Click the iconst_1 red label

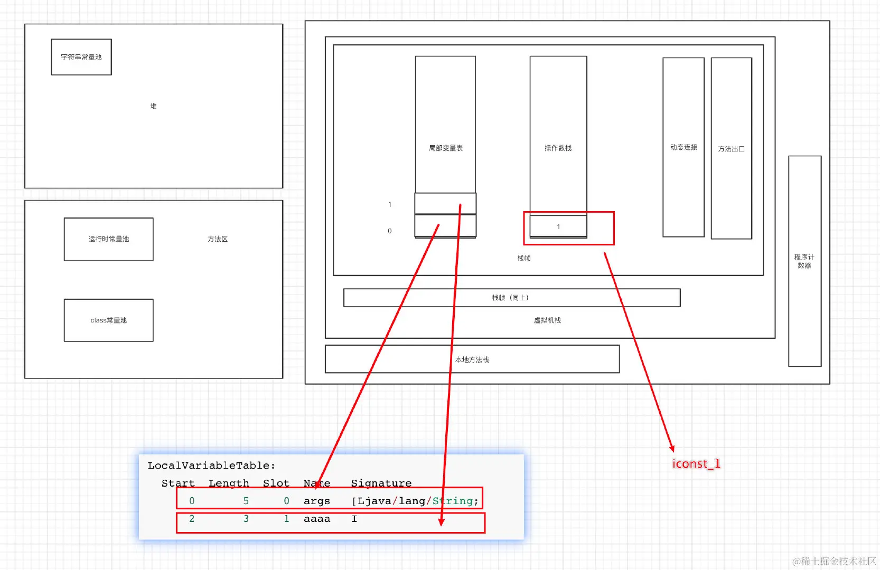pyautogui.click(x=696, y=464)
